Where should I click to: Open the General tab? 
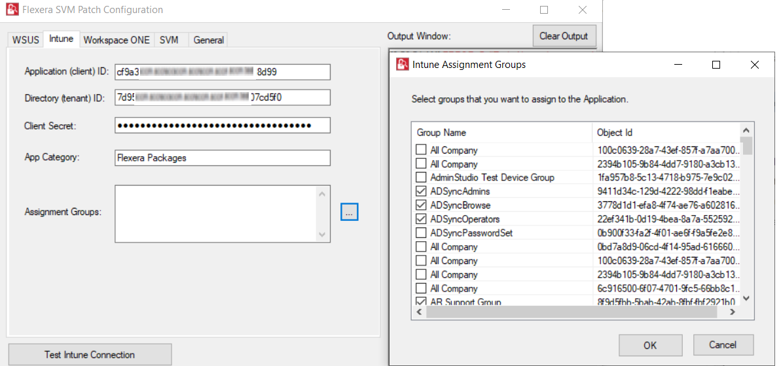click(x=209, y=41)
